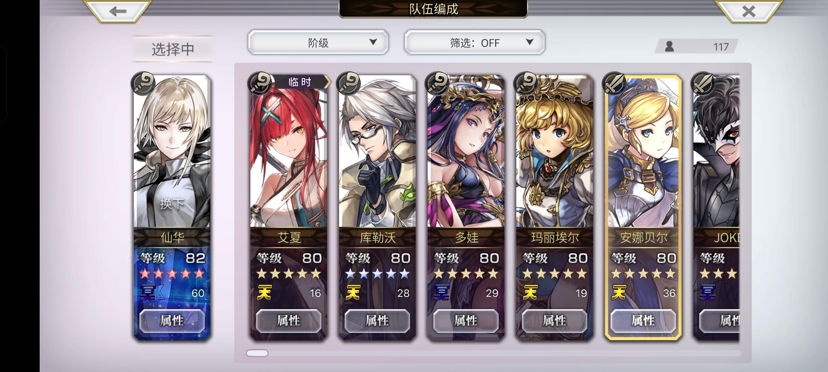Viewport: 828px width, 372px height.
Task: Click the 天 element icon on 艾夏's card
Action: (x=265, y=292)
